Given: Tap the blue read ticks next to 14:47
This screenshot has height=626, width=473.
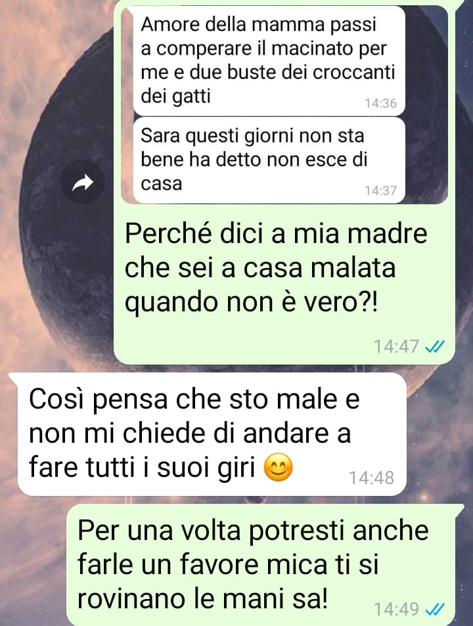Looking at the screenshot, I should coord(435,347).
